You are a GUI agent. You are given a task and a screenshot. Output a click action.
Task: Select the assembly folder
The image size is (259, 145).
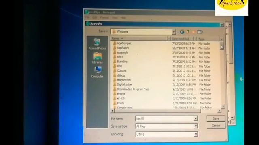122,52
